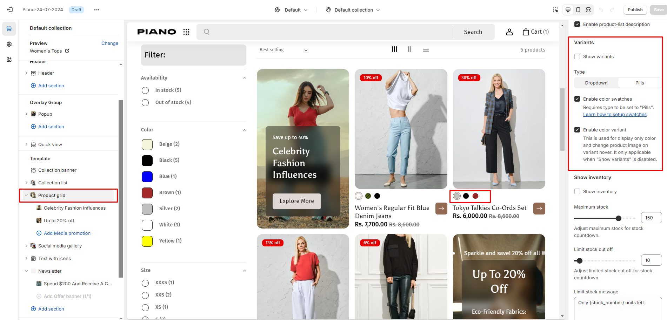Viewport: 667px width, 320px height.
Task: Open the Default collection template dropdown
Action: click(352, 10)
